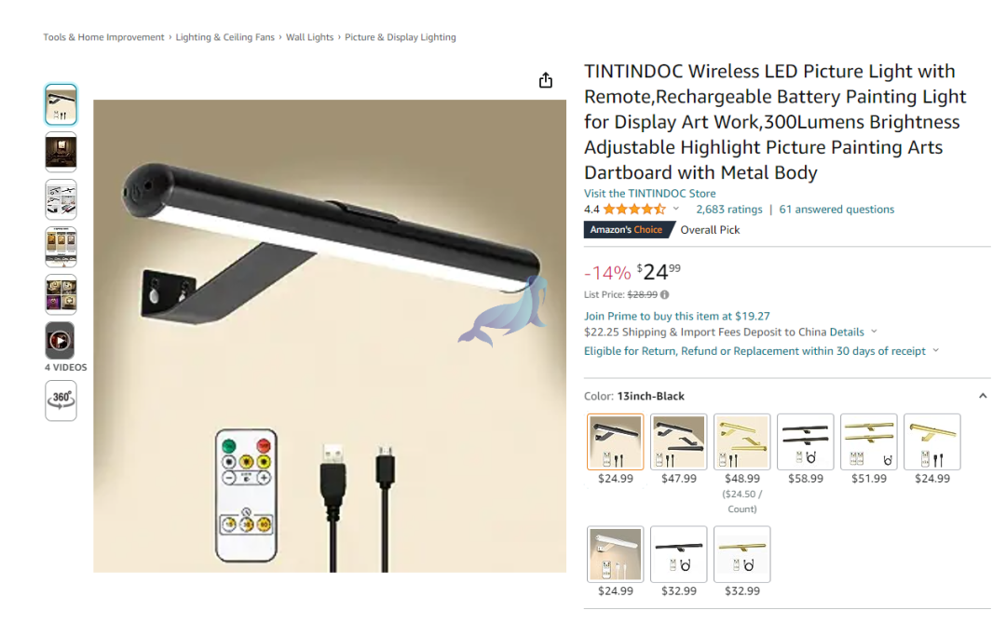Expand shipping Details chevron
1006x624 pixels.
[874, 332]
